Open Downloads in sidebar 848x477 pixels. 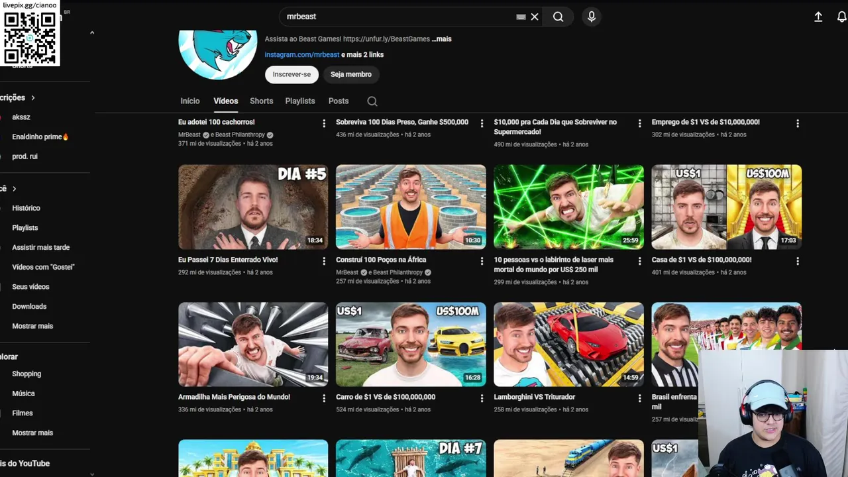point(29,307)
